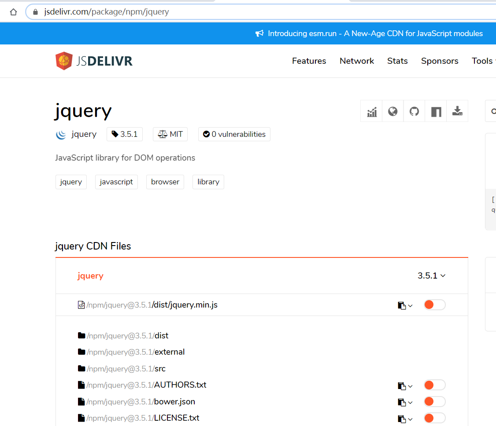The width and height of the screenshot is (496, 426).
Task: Open the src folder
Action: (x=126, y=369)
